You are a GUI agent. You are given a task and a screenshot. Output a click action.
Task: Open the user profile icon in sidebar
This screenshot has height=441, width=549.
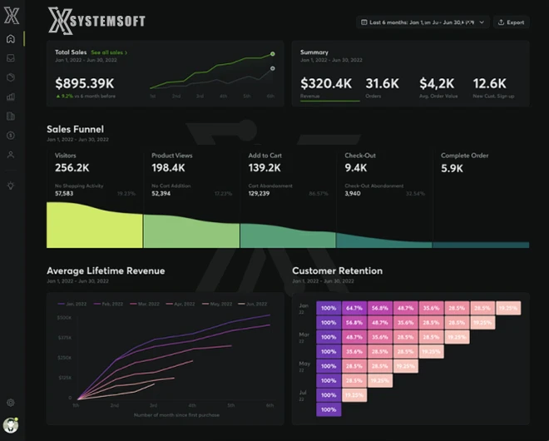pos(11,155)
